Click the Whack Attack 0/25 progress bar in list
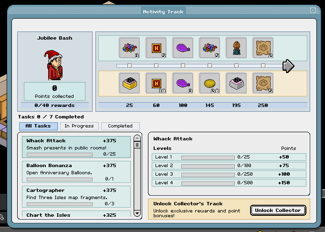325x232 pixels. [60, 155]
